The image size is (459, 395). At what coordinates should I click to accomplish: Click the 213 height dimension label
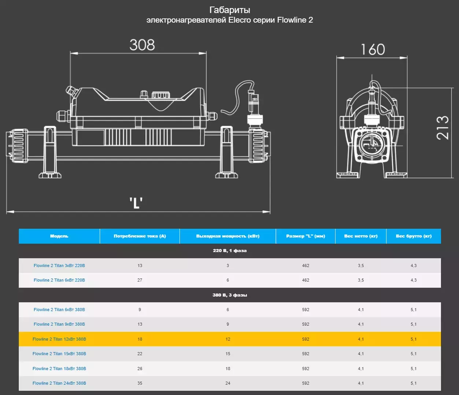click(443, 128)
